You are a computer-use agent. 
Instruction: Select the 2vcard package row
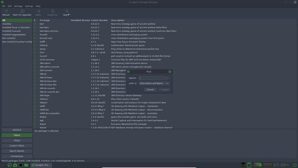165,56
